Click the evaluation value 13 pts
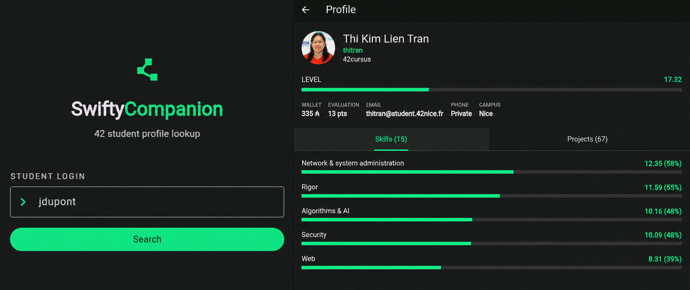Viewport: 690px width, 290px height. (337, 114)
